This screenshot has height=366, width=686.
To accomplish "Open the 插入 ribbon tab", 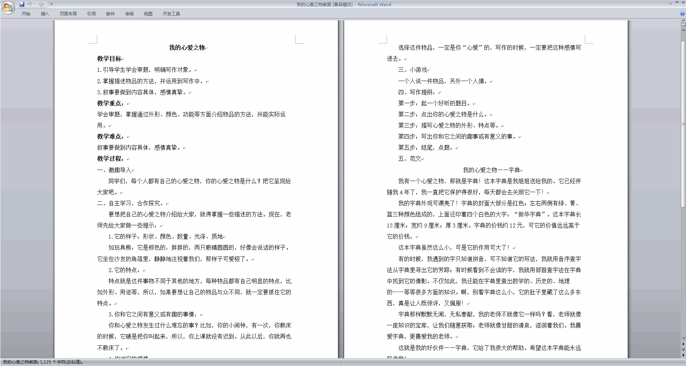I will (45, 14).
